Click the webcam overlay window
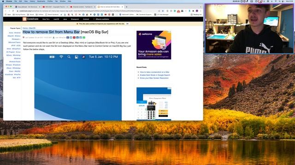This screenshot has height=165, width=295. pyautogui.click(x=249, y=28)
